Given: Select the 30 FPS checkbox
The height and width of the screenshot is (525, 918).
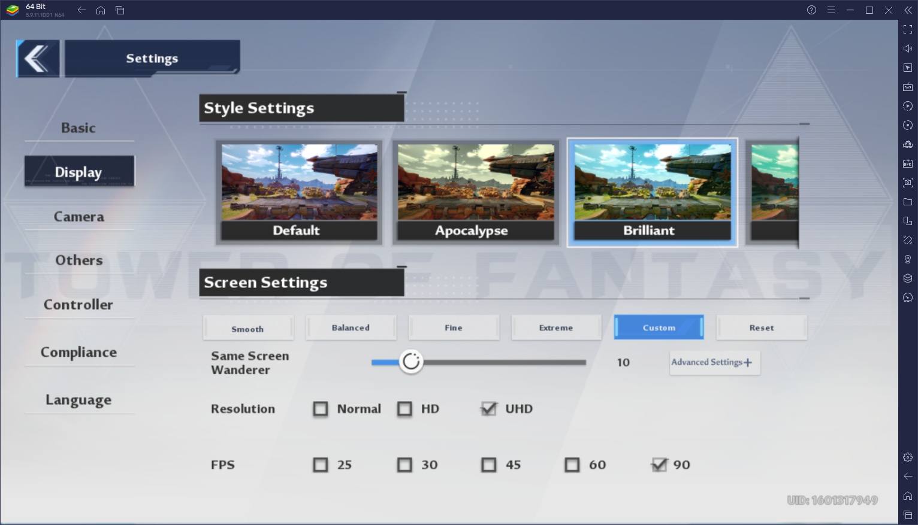Looking at the screenshot, I should (404, 465).
